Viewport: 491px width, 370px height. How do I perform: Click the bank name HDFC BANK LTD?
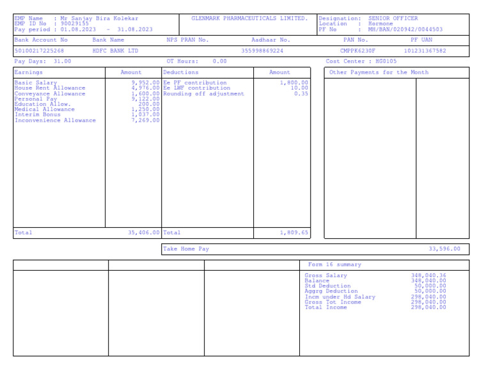[x=115, y=51]
